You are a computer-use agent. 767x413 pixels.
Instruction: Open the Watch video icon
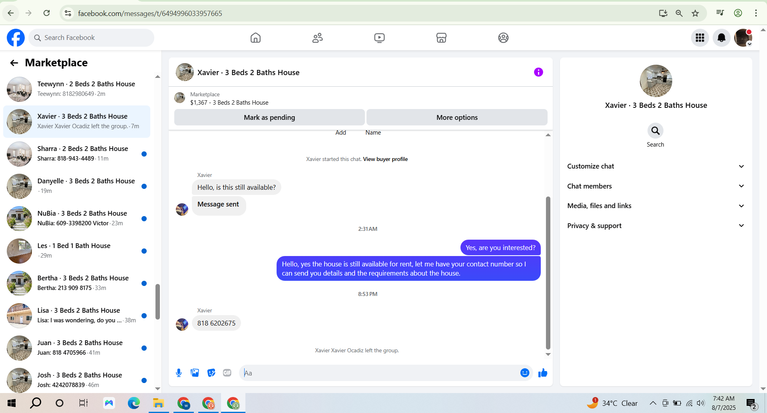click(x=379, y=38)
